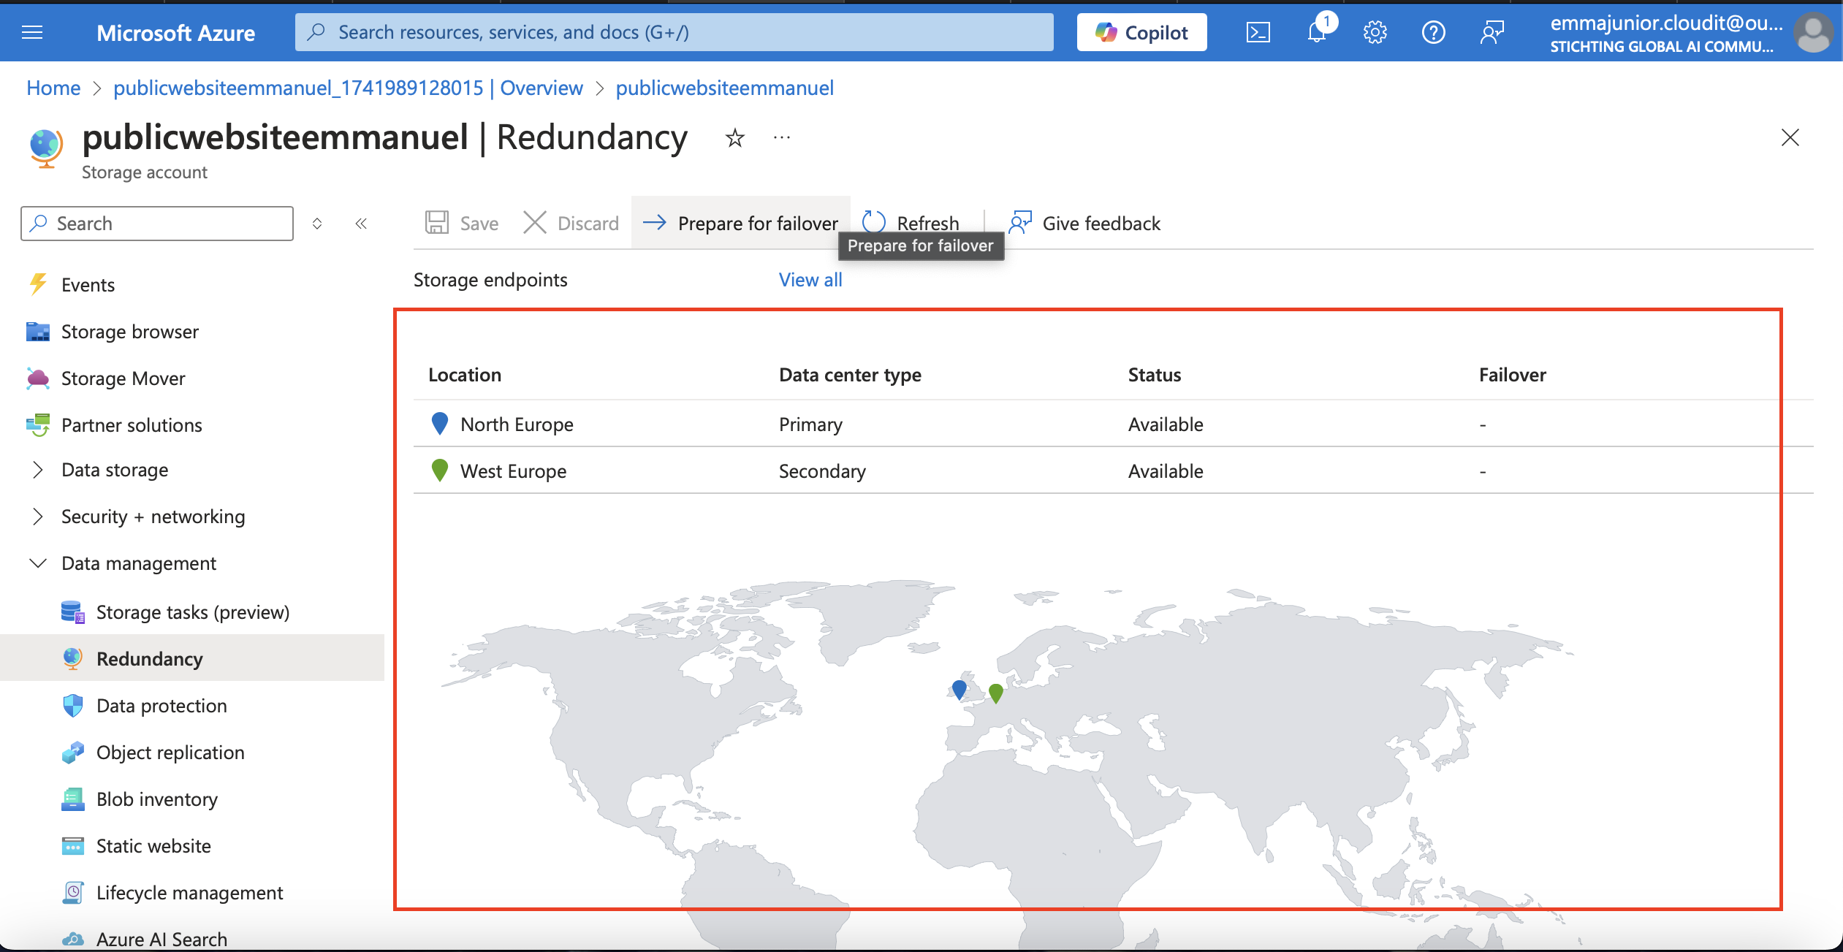Image resolution: width=1843 pixels, height=952 pixels.
Task: Click the Storage Mover cloud icon
Action: (x=38, y=378)
